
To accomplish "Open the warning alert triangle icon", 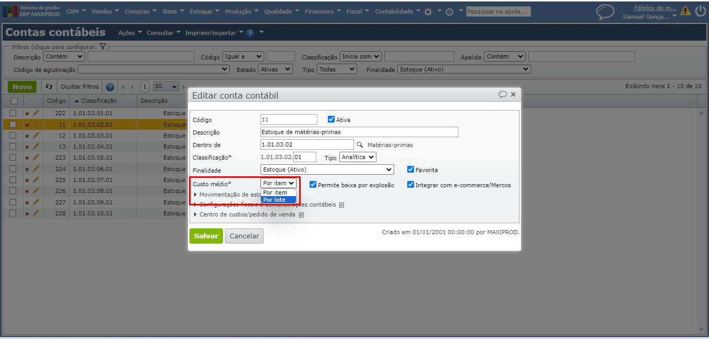I will 685,11.
